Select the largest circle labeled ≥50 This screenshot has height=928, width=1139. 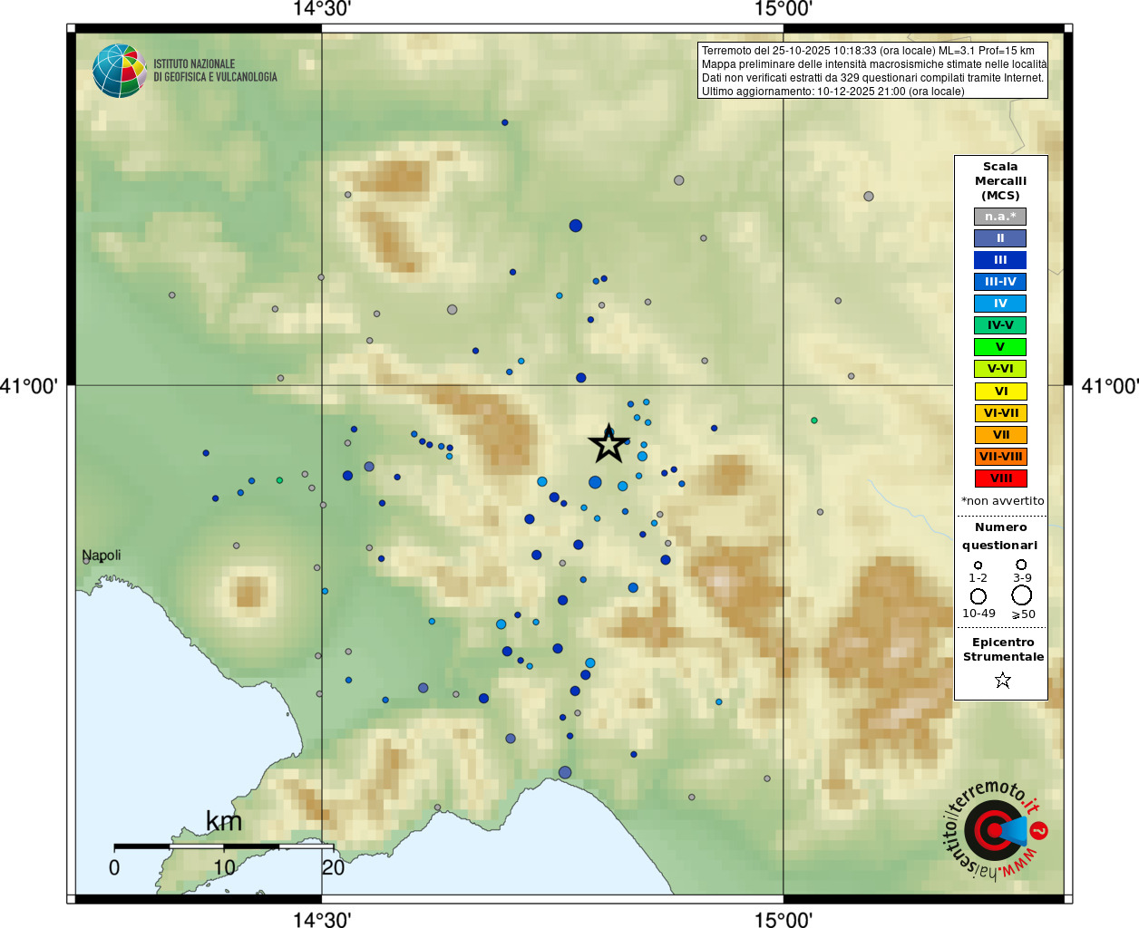(1022, 595)
